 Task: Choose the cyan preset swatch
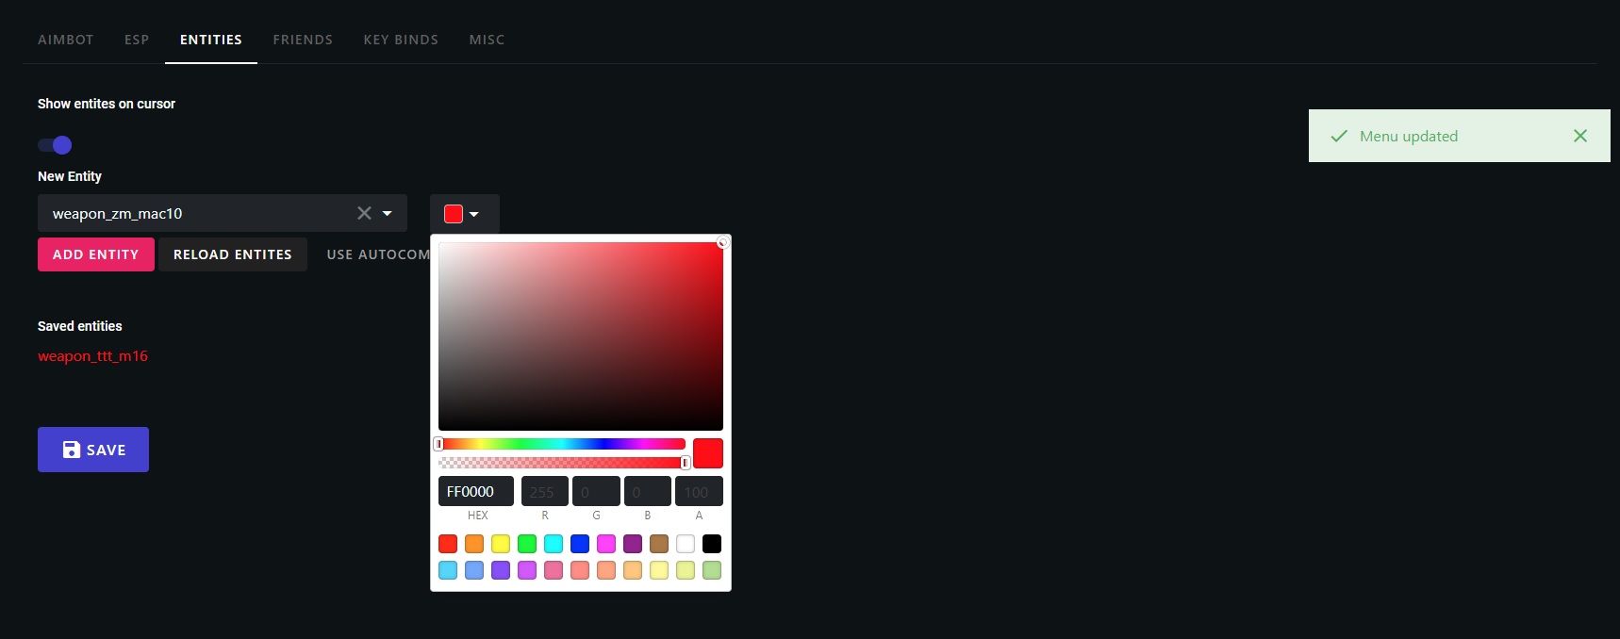tap(554, 544)
